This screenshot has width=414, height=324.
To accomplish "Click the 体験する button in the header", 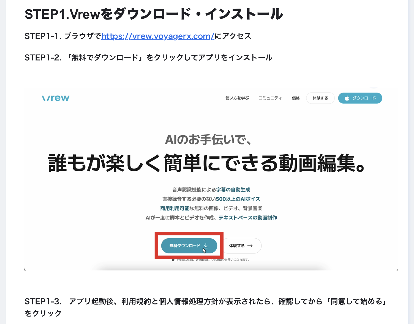I will pos(320,98).
